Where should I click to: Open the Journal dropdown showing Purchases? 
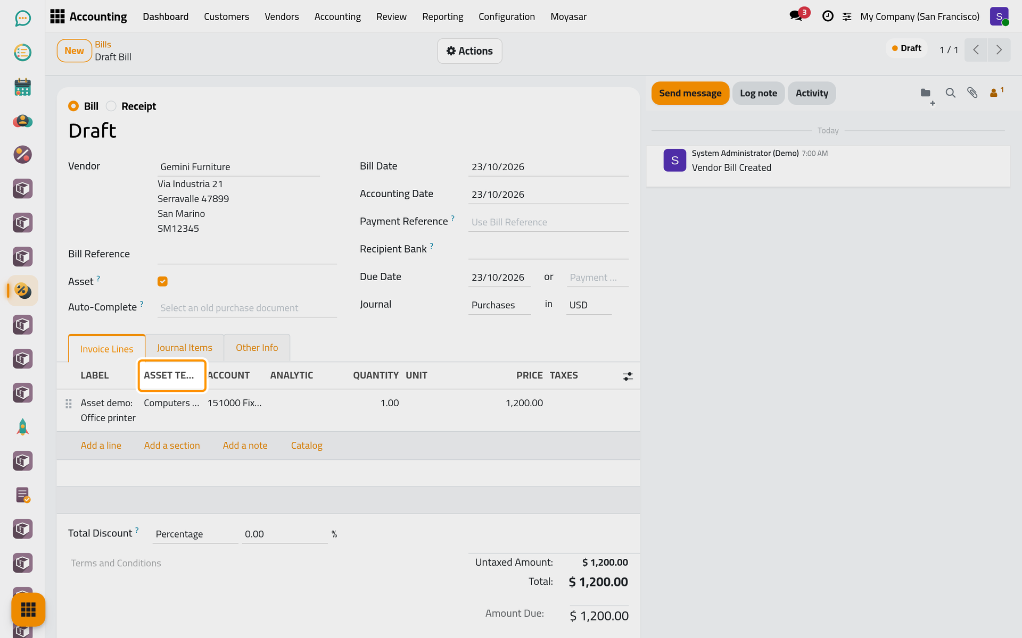pos(499,305)
